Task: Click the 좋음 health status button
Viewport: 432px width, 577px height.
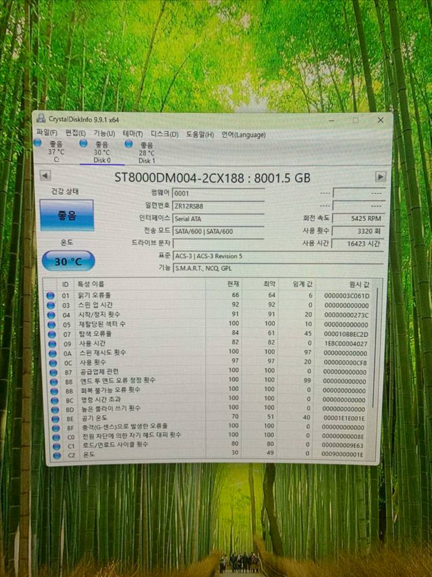Action: (x=66, y=215)
